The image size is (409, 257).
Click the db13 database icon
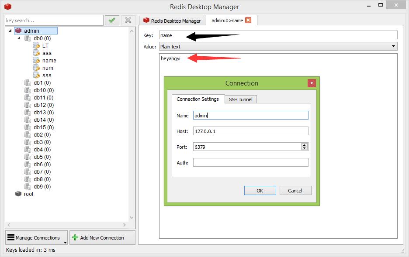28,113
